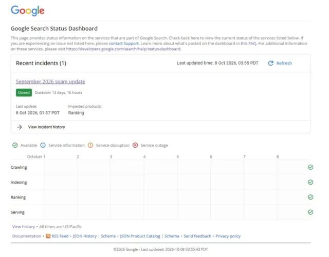The width and height of the screenshot is (329, 257).
Task: Click the Ranking row label in the table
Action: pyautogui.click(x=19, y=197)
